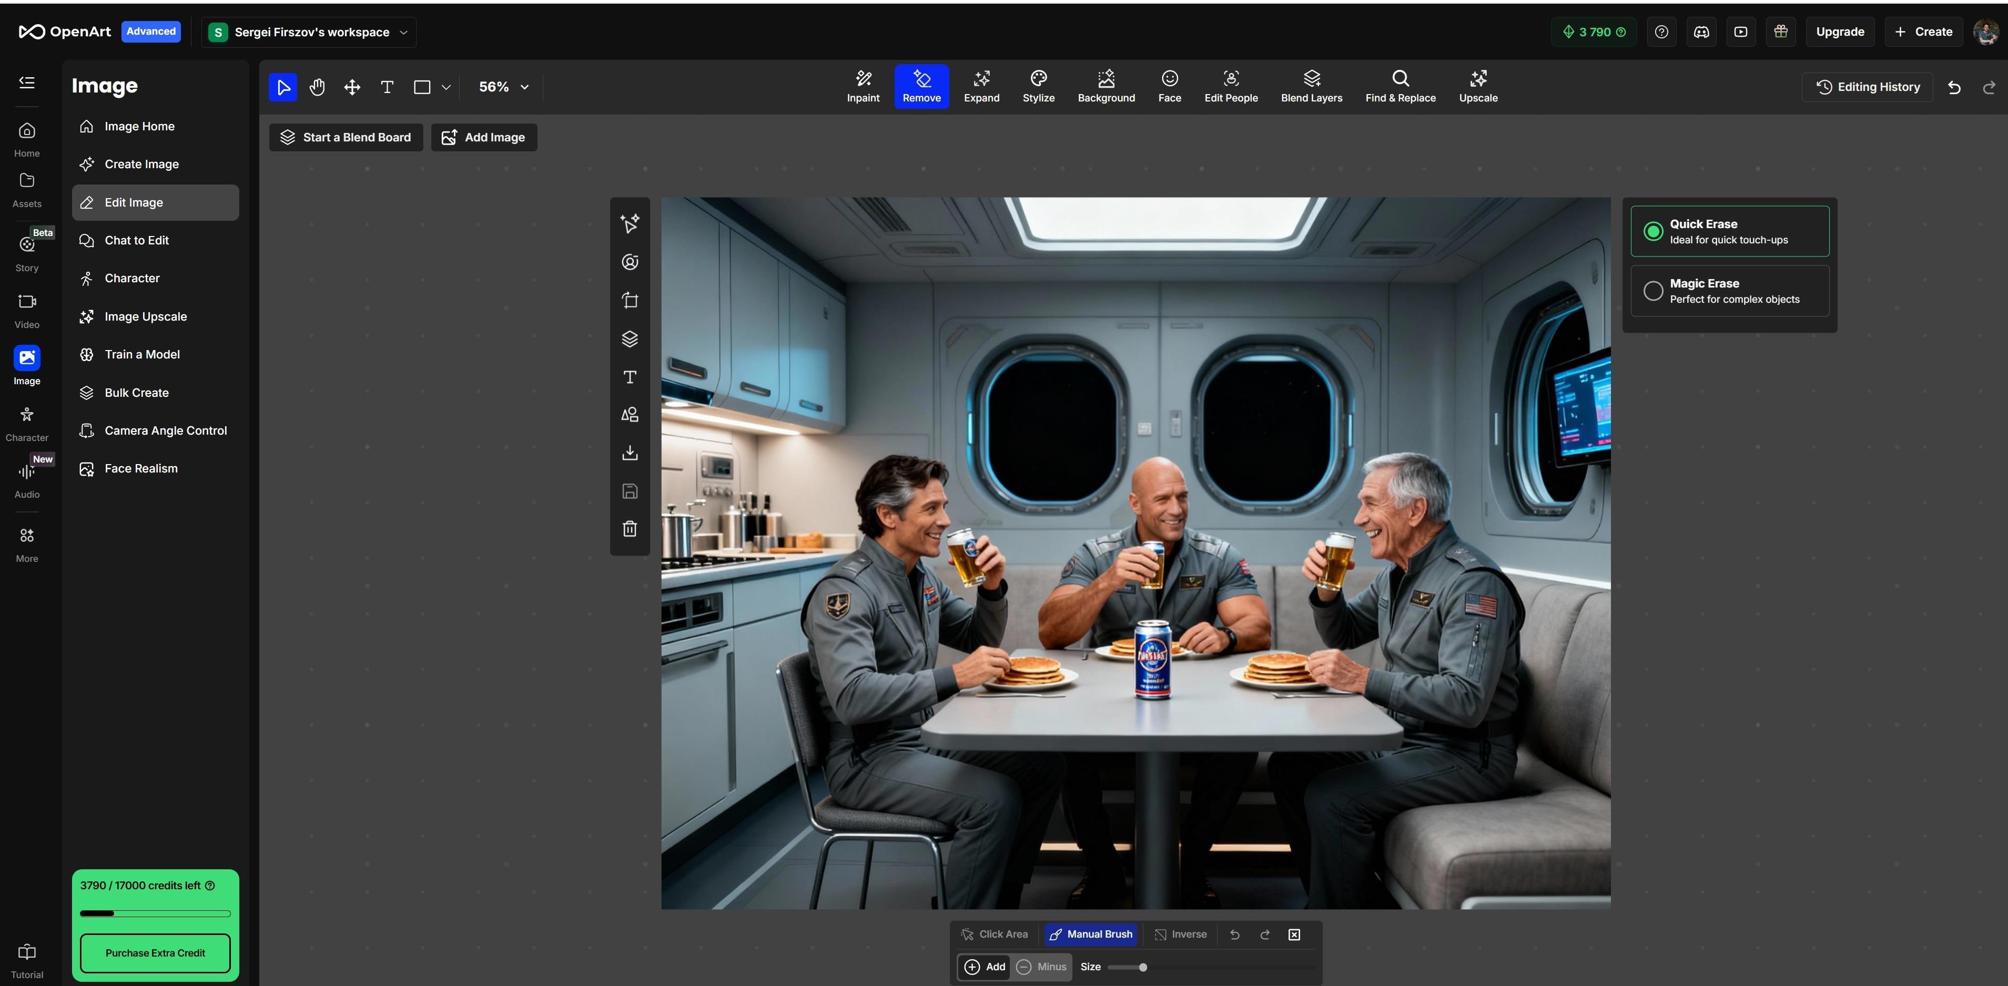2008x986 pixels.
Task: Click the Text tool in top toolbar
Action: (387, 86)
